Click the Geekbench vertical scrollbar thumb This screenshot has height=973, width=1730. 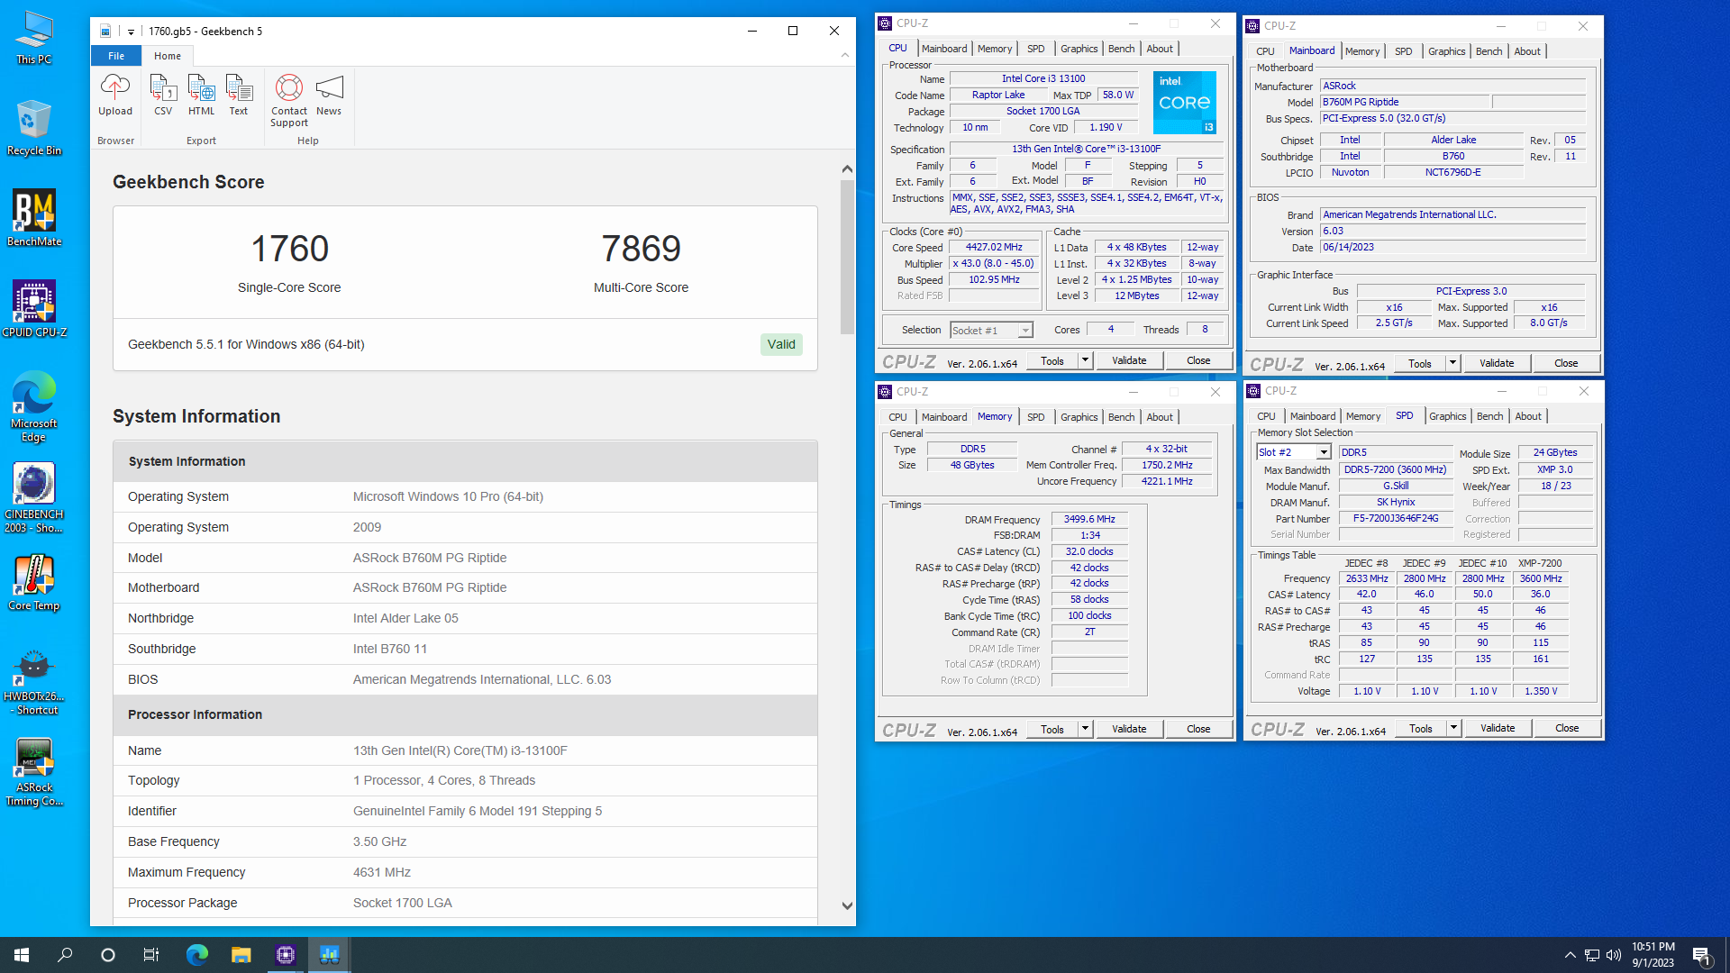847,257
